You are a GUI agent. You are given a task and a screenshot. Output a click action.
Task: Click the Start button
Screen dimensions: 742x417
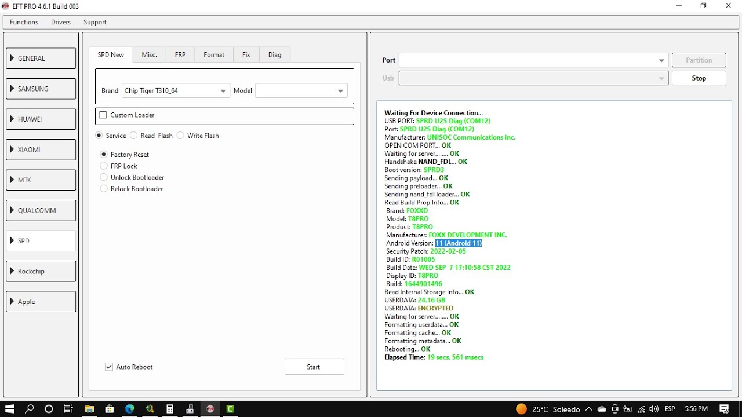pyautogui.click(x=314, y=367)
